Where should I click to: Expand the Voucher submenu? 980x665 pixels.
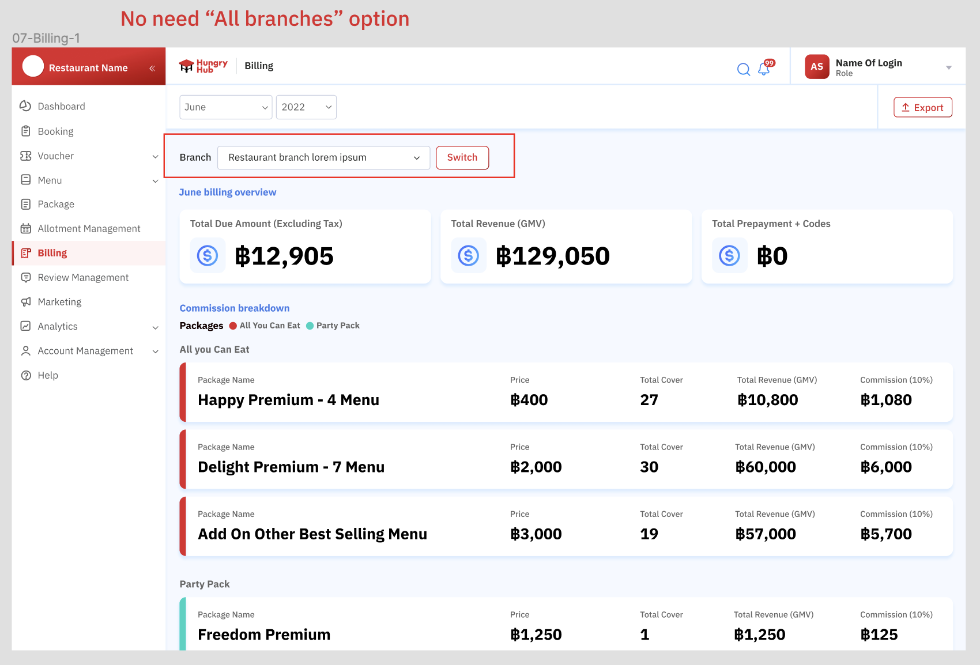click(155, 156)
